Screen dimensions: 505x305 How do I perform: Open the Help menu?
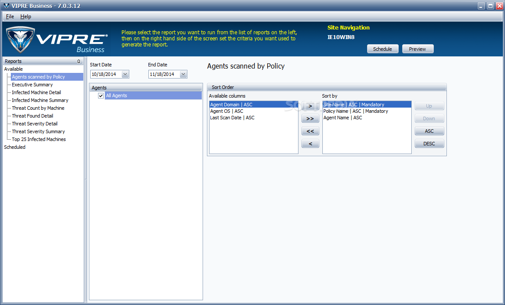(26, 16)
